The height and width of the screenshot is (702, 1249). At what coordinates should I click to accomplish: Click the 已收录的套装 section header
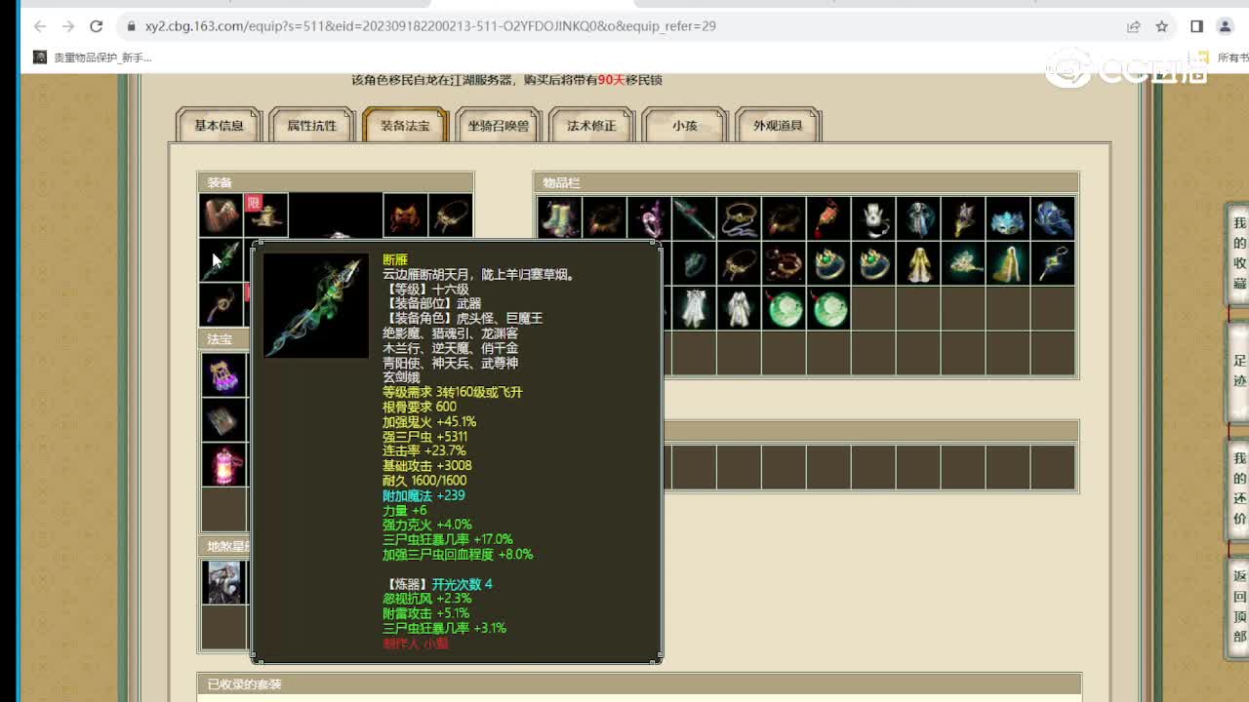coord(638,684)
